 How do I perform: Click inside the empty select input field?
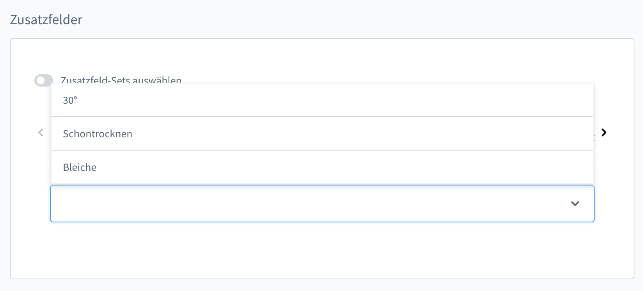pos(273,204)
